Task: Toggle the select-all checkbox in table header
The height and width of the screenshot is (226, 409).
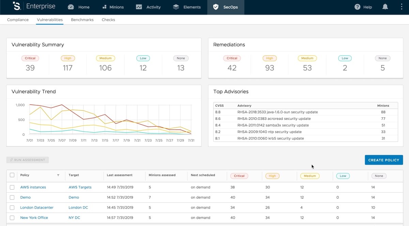Action: pos(12,175)
